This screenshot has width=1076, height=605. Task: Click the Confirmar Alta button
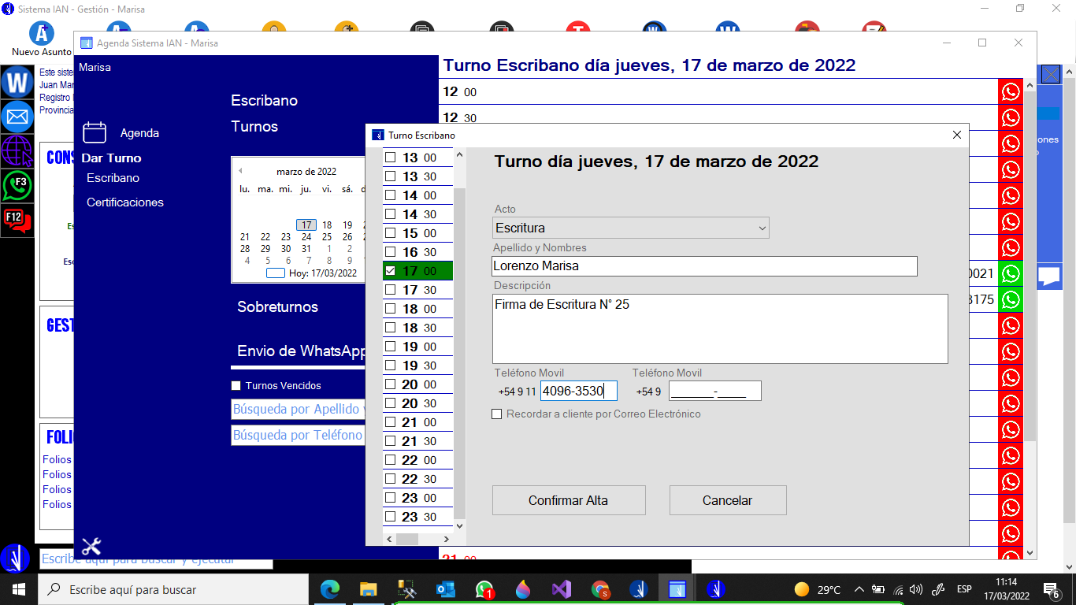[x=568, y=500]
